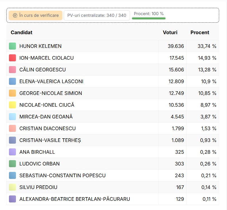Click salmon swatch beside Cristian Diaconescu
Viewport: 227px width, 210px height.
[x=12, y=129]
